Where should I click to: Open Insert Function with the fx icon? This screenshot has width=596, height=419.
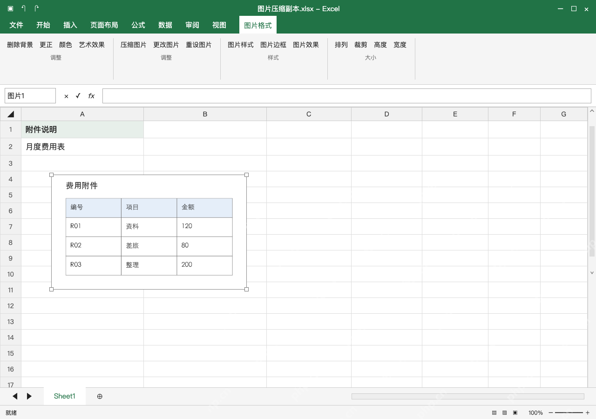click(91, 96)
